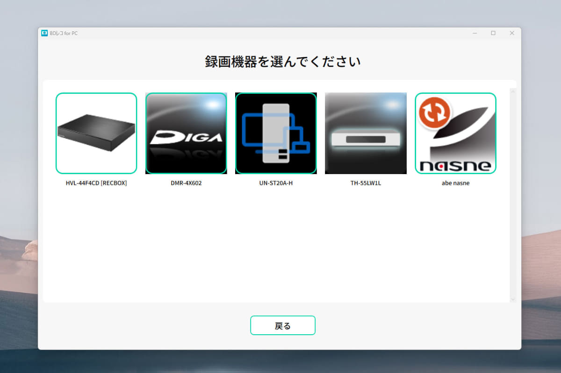Screen dimensions: 561x373
Task: Click the HVL-44F4CD [RECBOX] label text
Action: pos(96,183)
